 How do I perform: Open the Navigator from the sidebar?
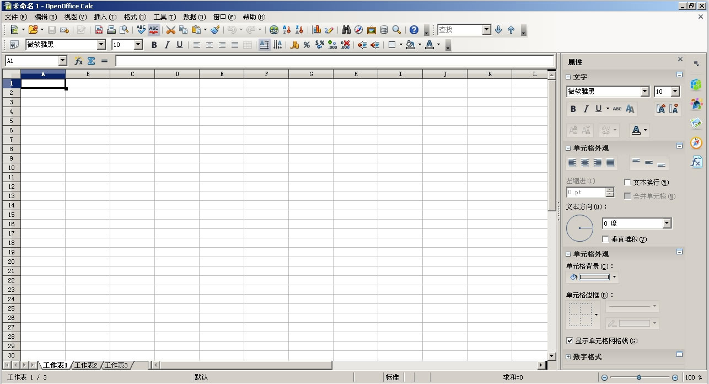point(696,142)
